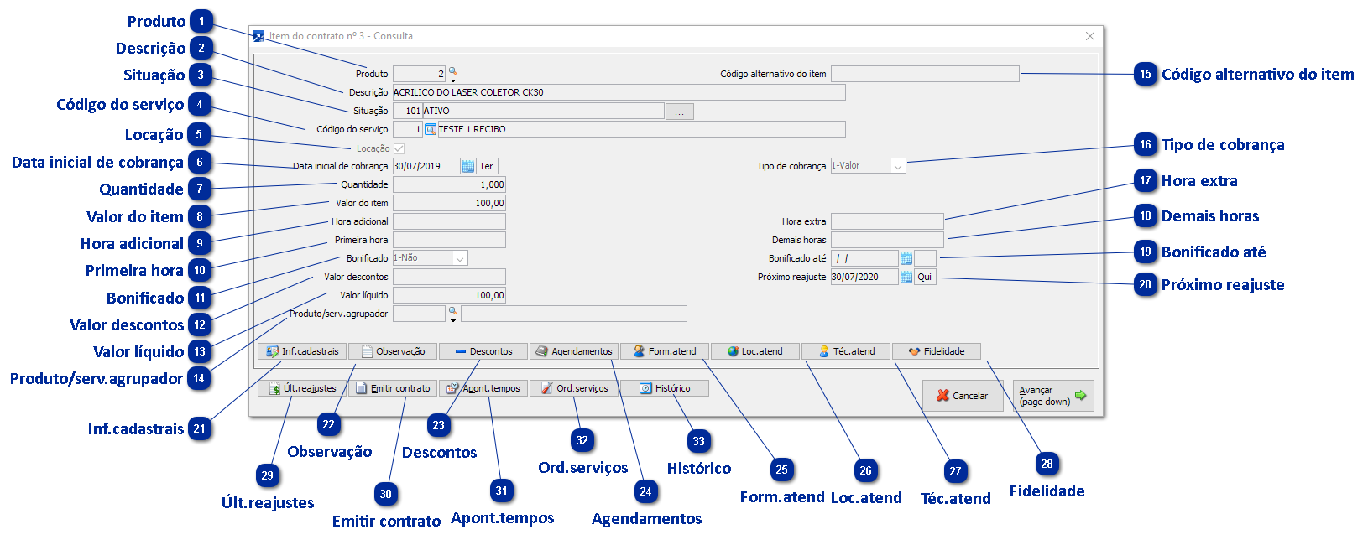Click the Histórico button
This screenshot has height=545, width=1368.
[665, 388]
